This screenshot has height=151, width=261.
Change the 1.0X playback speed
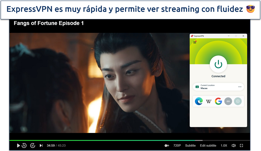(224, 146)
